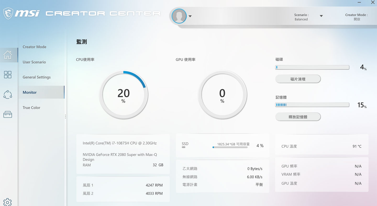Switch to the Monitor tab
Image resolution: width=377 pixels, height=206 pixels.
[29, 92]
